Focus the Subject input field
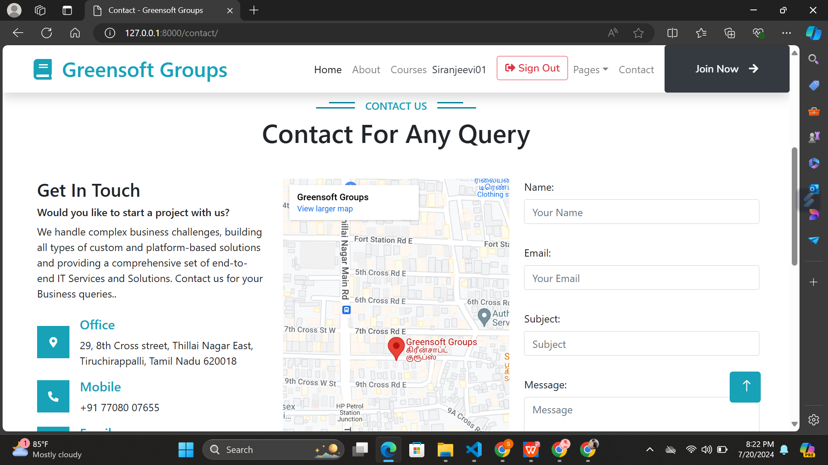The image size is (828, 465). (641, 344)
